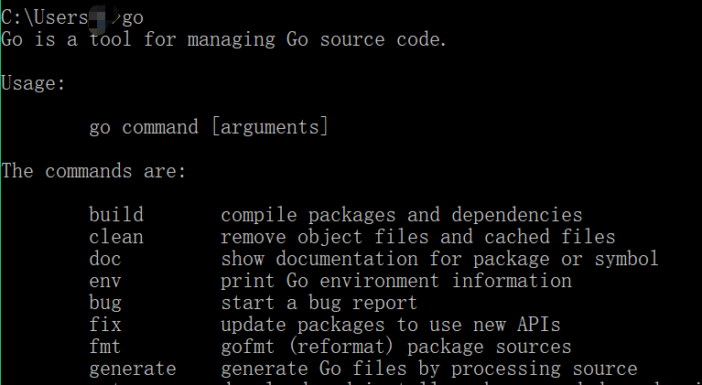This screenshot has width=702, height=385.
Task: Click the 'bug' command name
Action: pyautogui.click(x=104, y=304)
